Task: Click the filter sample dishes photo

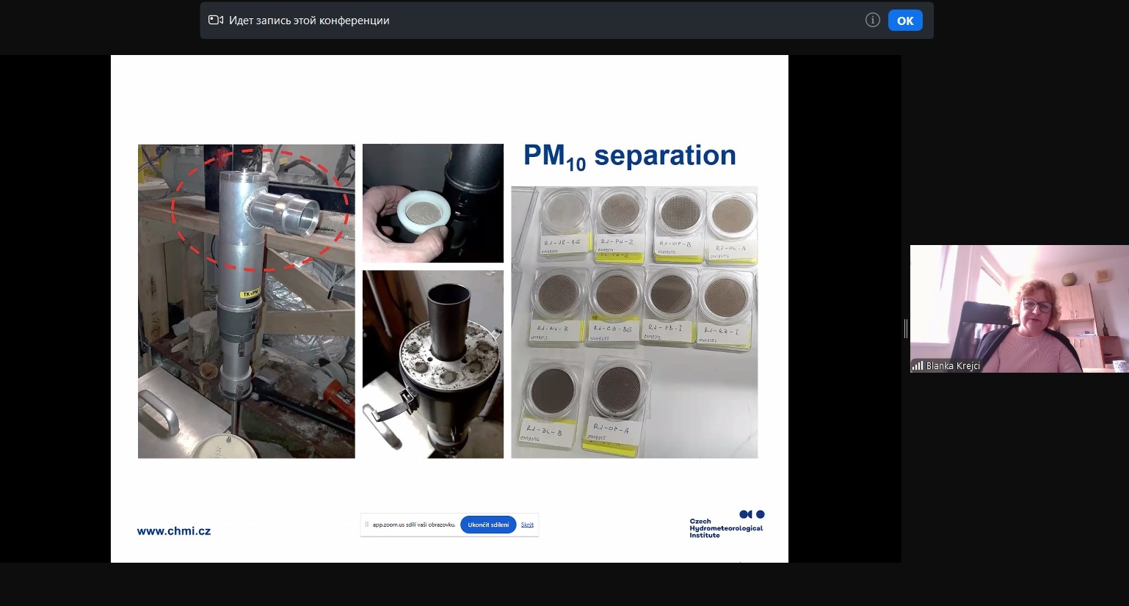Action: [x=634, y=322]
